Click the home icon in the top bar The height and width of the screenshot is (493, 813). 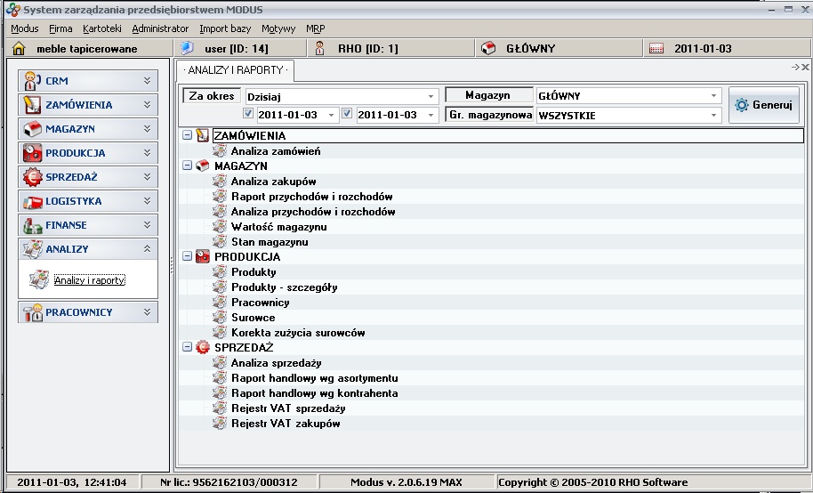pyautogui.click(x=18, y=49)
